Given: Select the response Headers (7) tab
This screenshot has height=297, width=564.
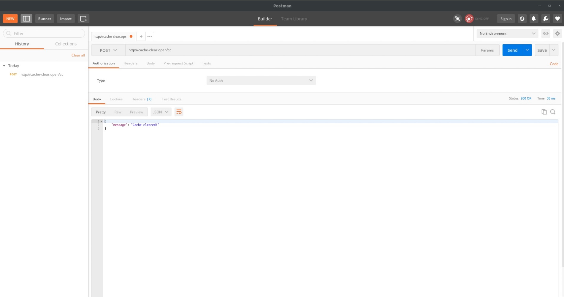Looking at the screenshot, I should 141,99.
